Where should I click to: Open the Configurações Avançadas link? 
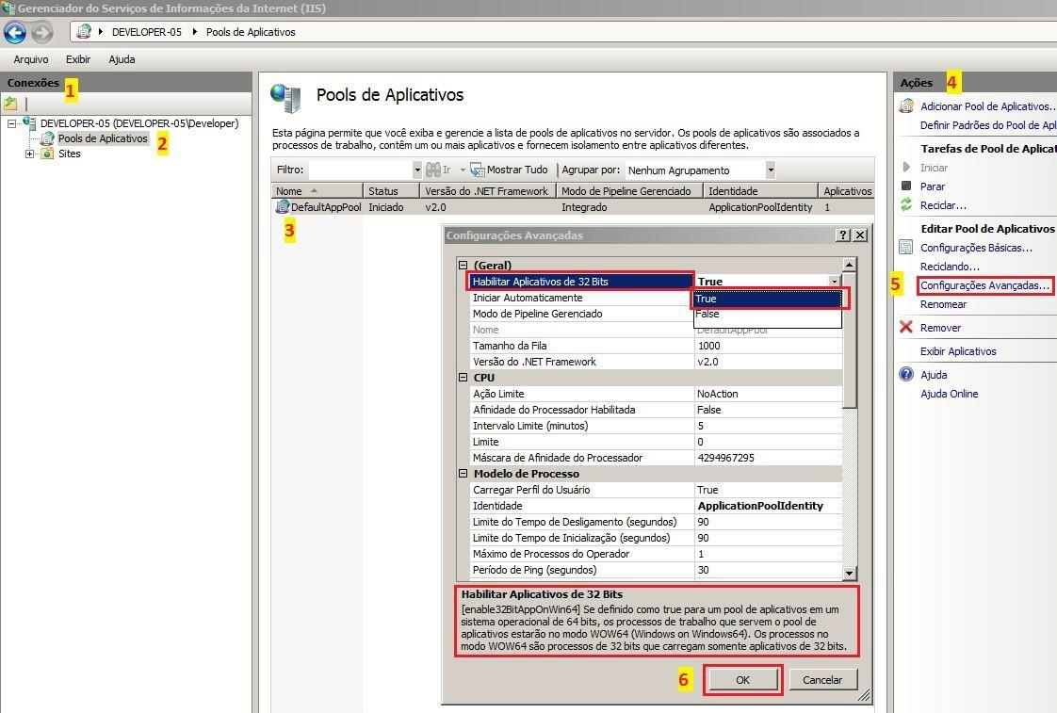point(984,285)
